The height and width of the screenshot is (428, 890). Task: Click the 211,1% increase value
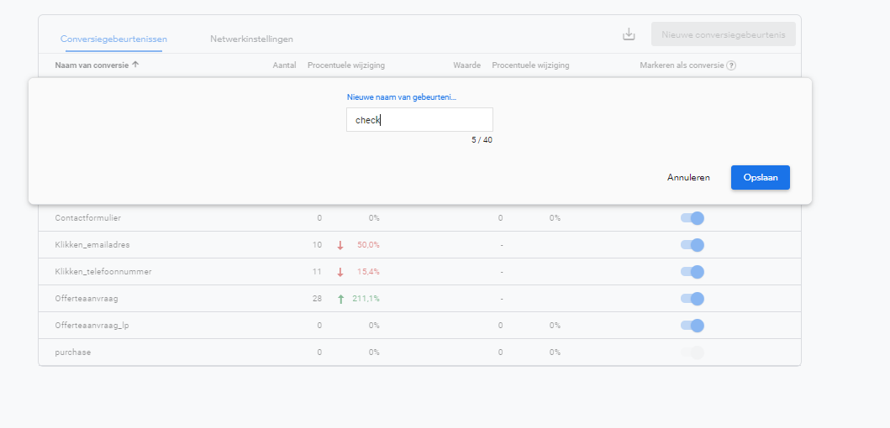(366, 298)
